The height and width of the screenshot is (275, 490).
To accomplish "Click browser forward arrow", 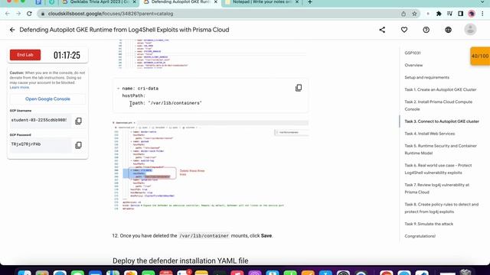I will click(x=18, y=14).
